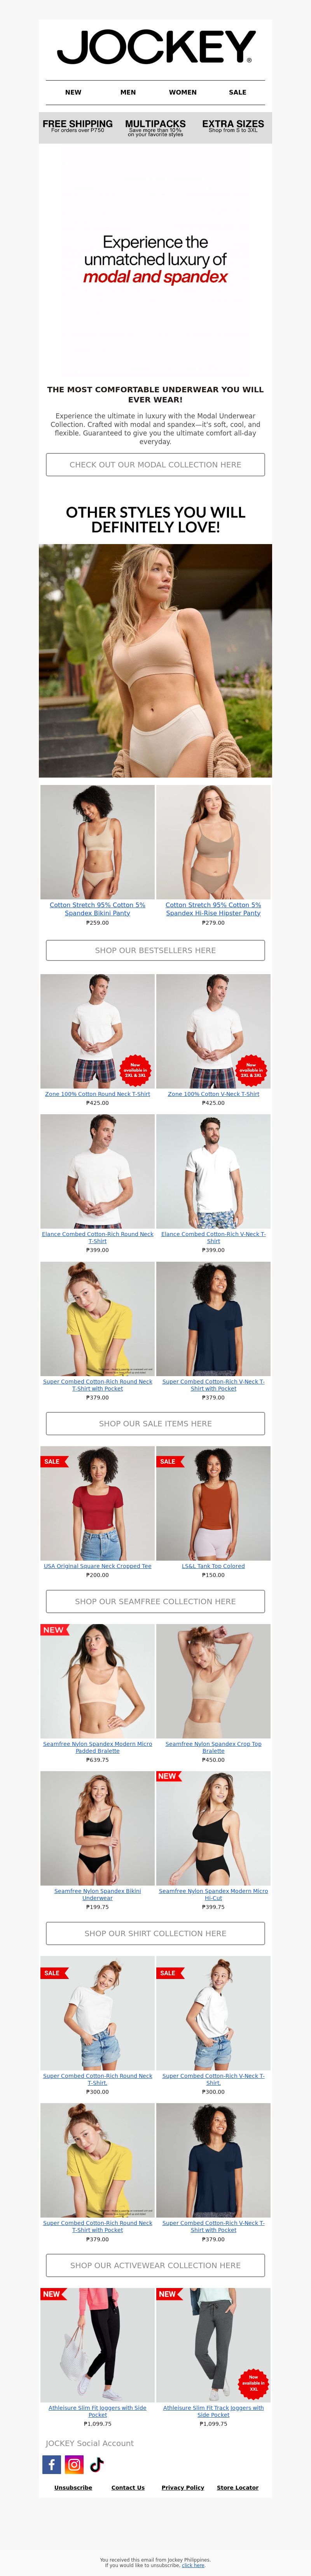311x2576 pixels.
Task: Open the NEW navigation item
Action: click(73, 92)
